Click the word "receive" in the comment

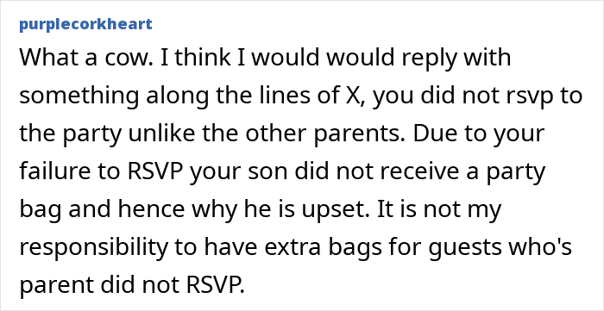click(387, 171)
